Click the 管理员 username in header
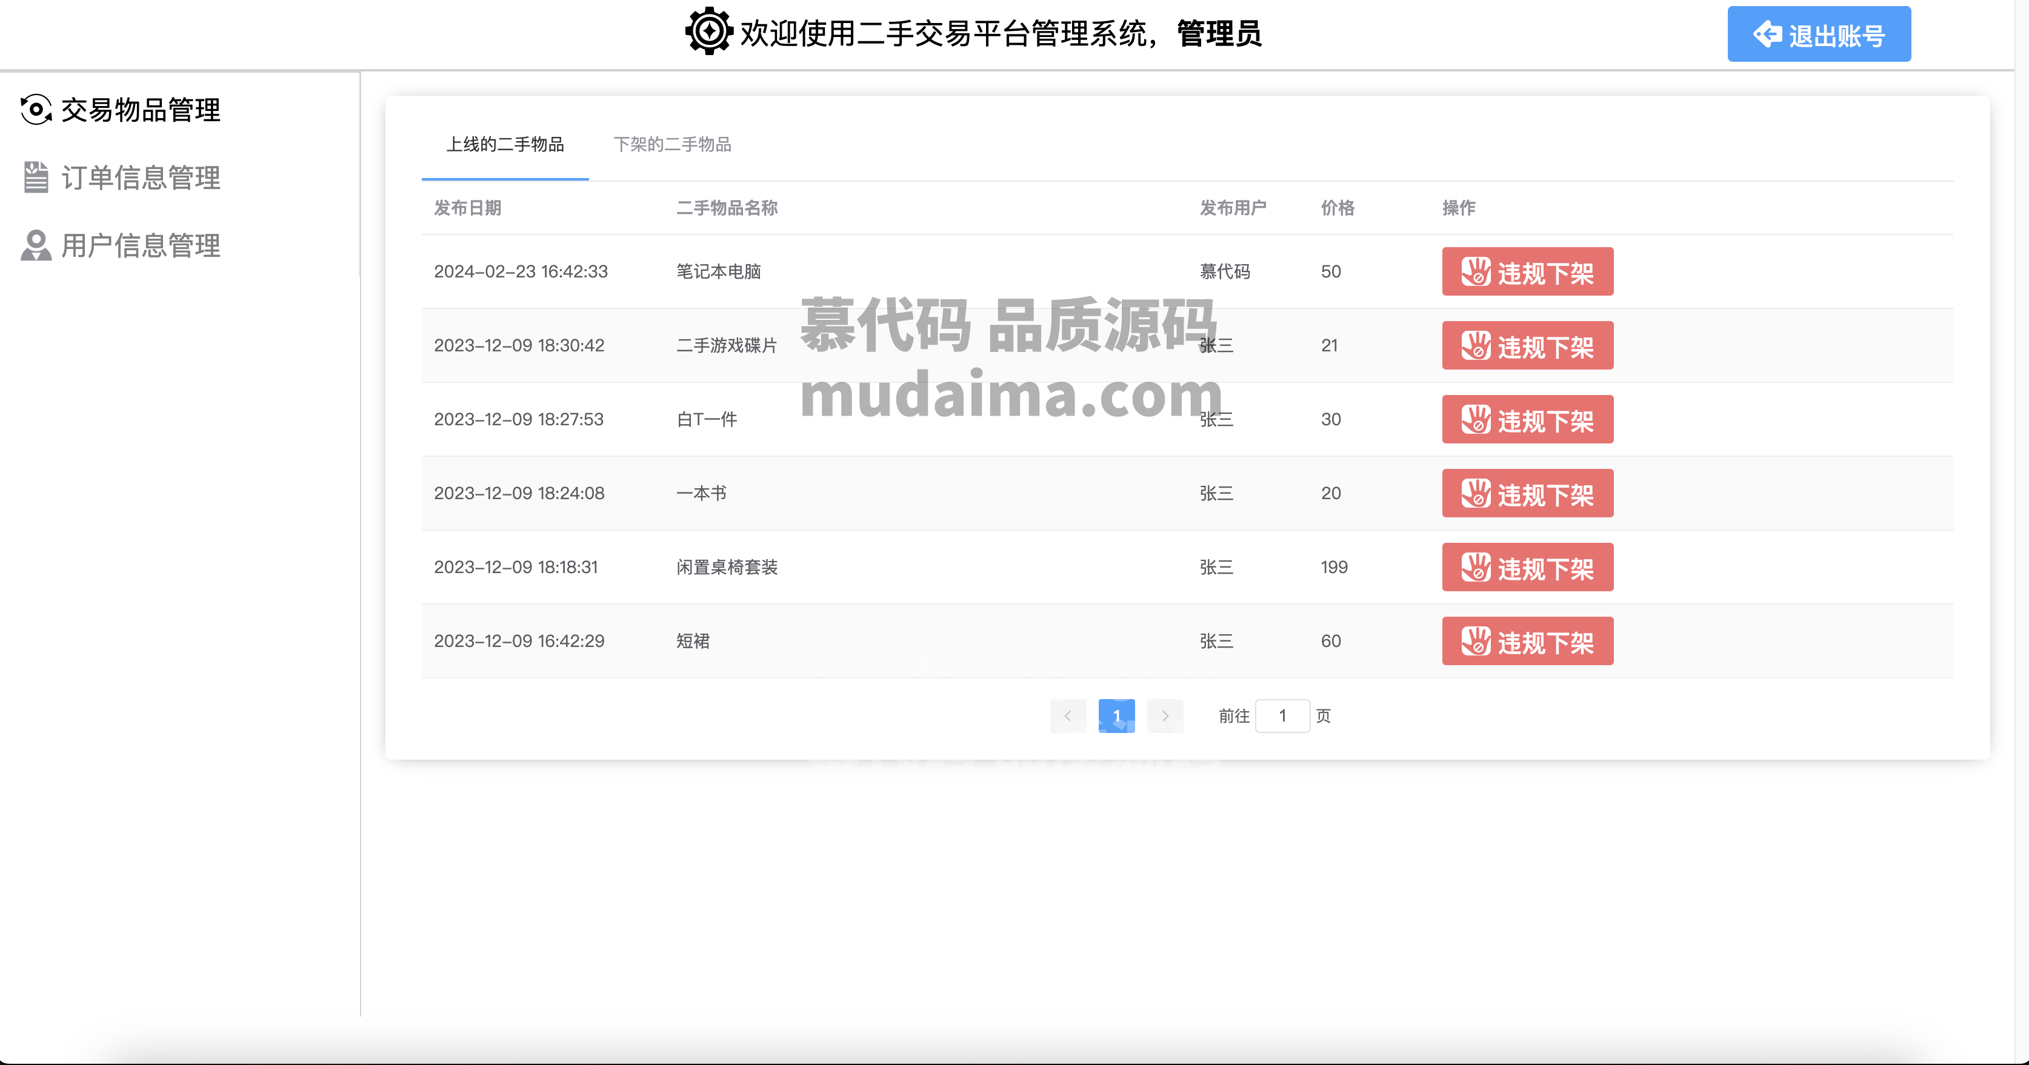Image resolution: width=2029 pixels, height=1065 pixels. 1219,34
